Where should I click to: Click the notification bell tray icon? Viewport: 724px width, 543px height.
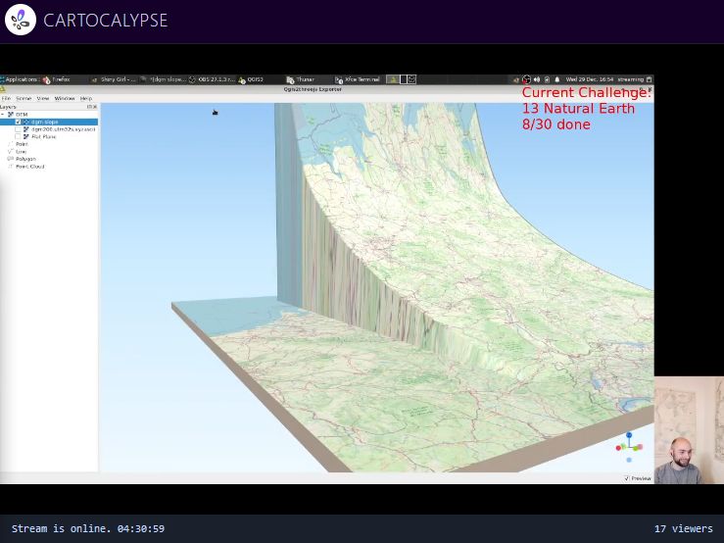pos(557,79)
